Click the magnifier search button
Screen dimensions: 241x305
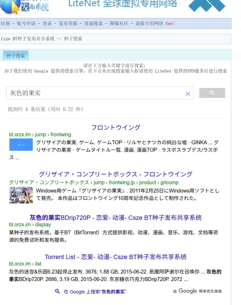[212, 93]
